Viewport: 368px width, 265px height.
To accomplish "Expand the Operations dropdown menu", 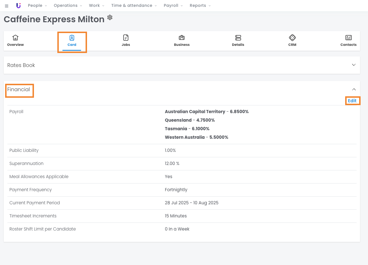I will point(68,5).
